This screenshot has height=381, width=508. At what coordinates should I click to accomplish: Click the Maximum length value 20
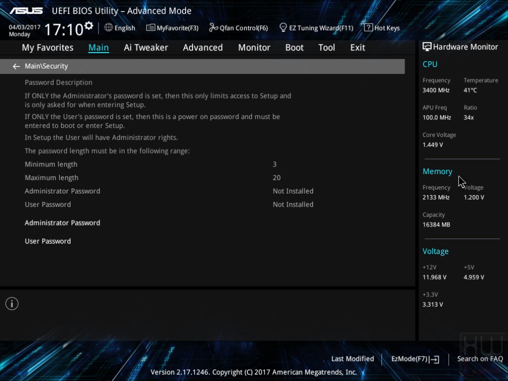click(276, 177)
